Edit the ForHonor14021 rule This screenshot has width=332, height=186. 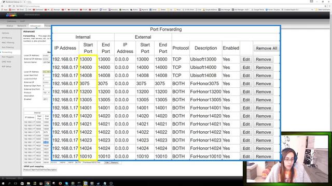pos(246,124)
